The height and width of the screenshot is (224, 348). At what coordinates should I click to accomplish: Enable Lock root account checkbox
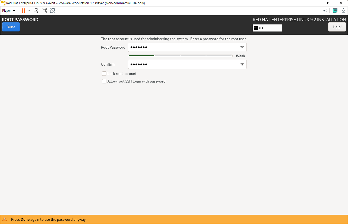(104, 74)
